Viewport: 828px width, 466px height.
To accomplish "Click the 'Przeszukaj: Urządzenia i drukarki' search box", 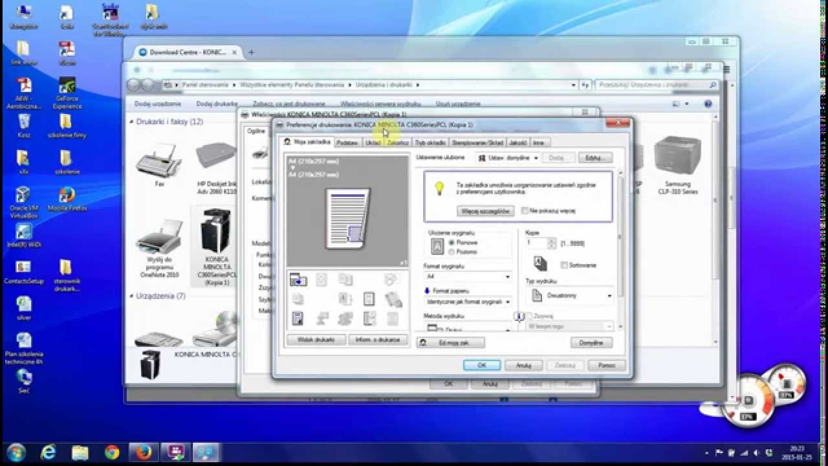I will 657,85.
